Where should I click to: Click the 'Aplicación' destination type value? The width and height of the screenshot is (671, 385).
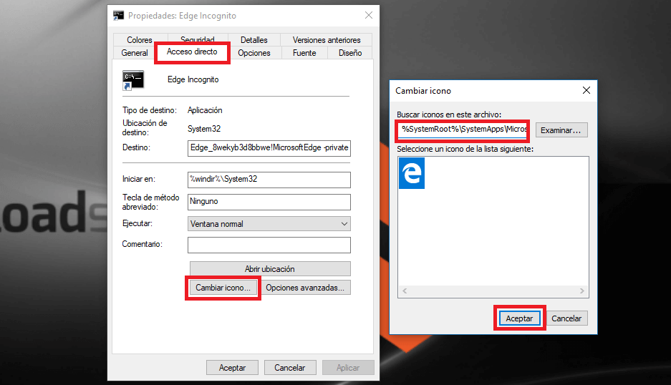[205, 110]
